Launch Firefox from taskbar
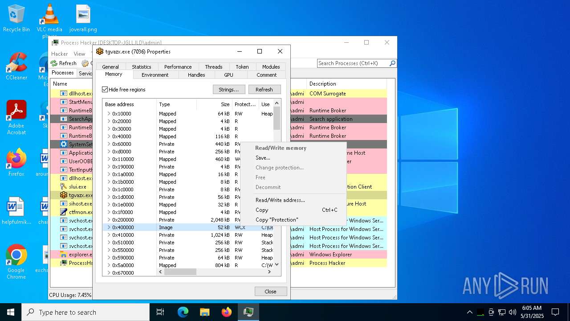 click(227, 312)
